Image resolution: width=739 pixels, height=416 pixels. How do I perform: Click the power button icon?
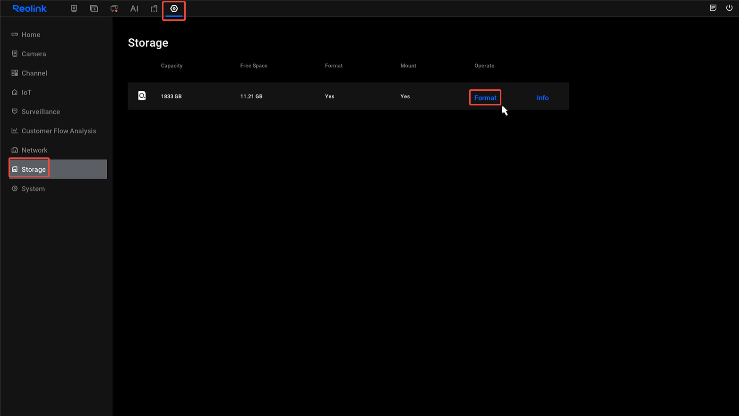(729, 8)
